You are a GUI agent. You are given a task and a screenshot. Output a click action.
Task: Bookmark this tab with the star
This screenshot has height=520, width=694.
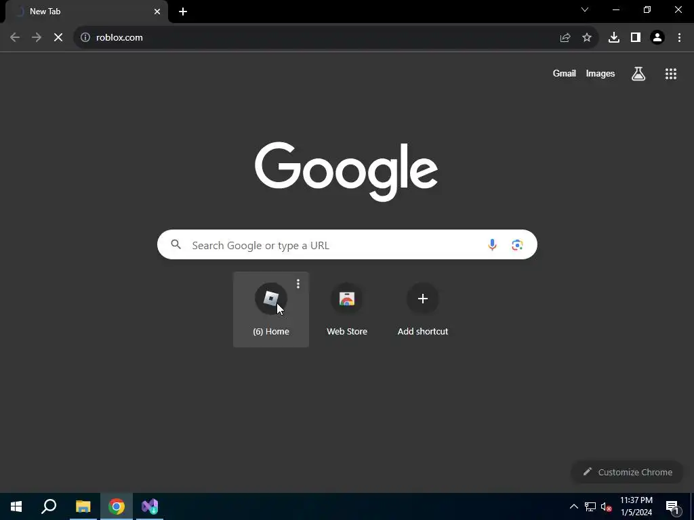click(x=587, y=38)
